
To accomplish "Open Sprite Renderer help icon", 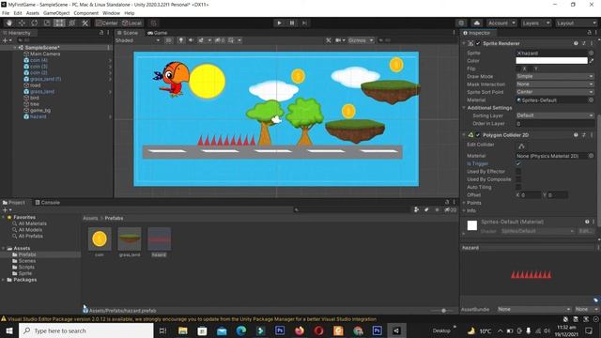I will (x=576, y=44).
